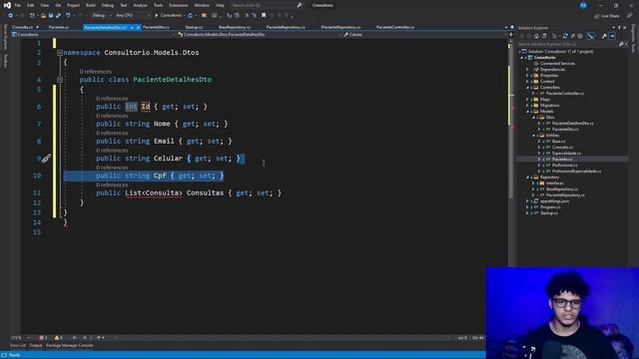Open the Help menu

click(220, 5)
